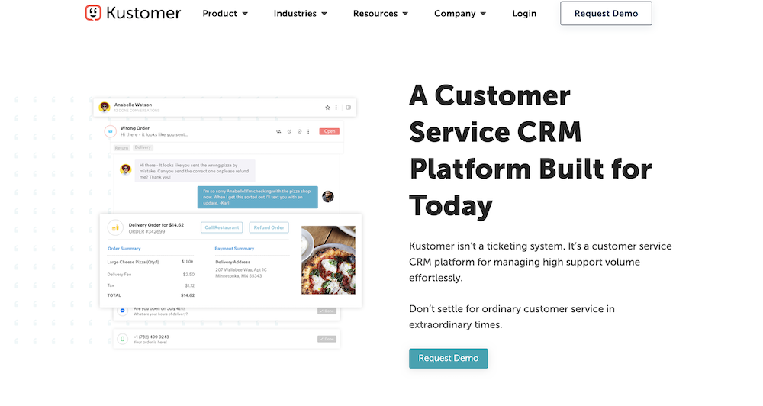The image size is (763, 406).
Task: Click agent Karl's avatar beside the reply
Action: [328, 197]
